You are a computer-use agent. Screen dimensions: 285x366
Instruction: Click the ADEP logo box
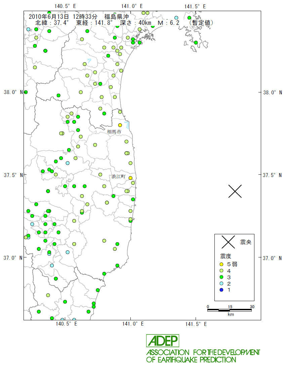point(163,341)
